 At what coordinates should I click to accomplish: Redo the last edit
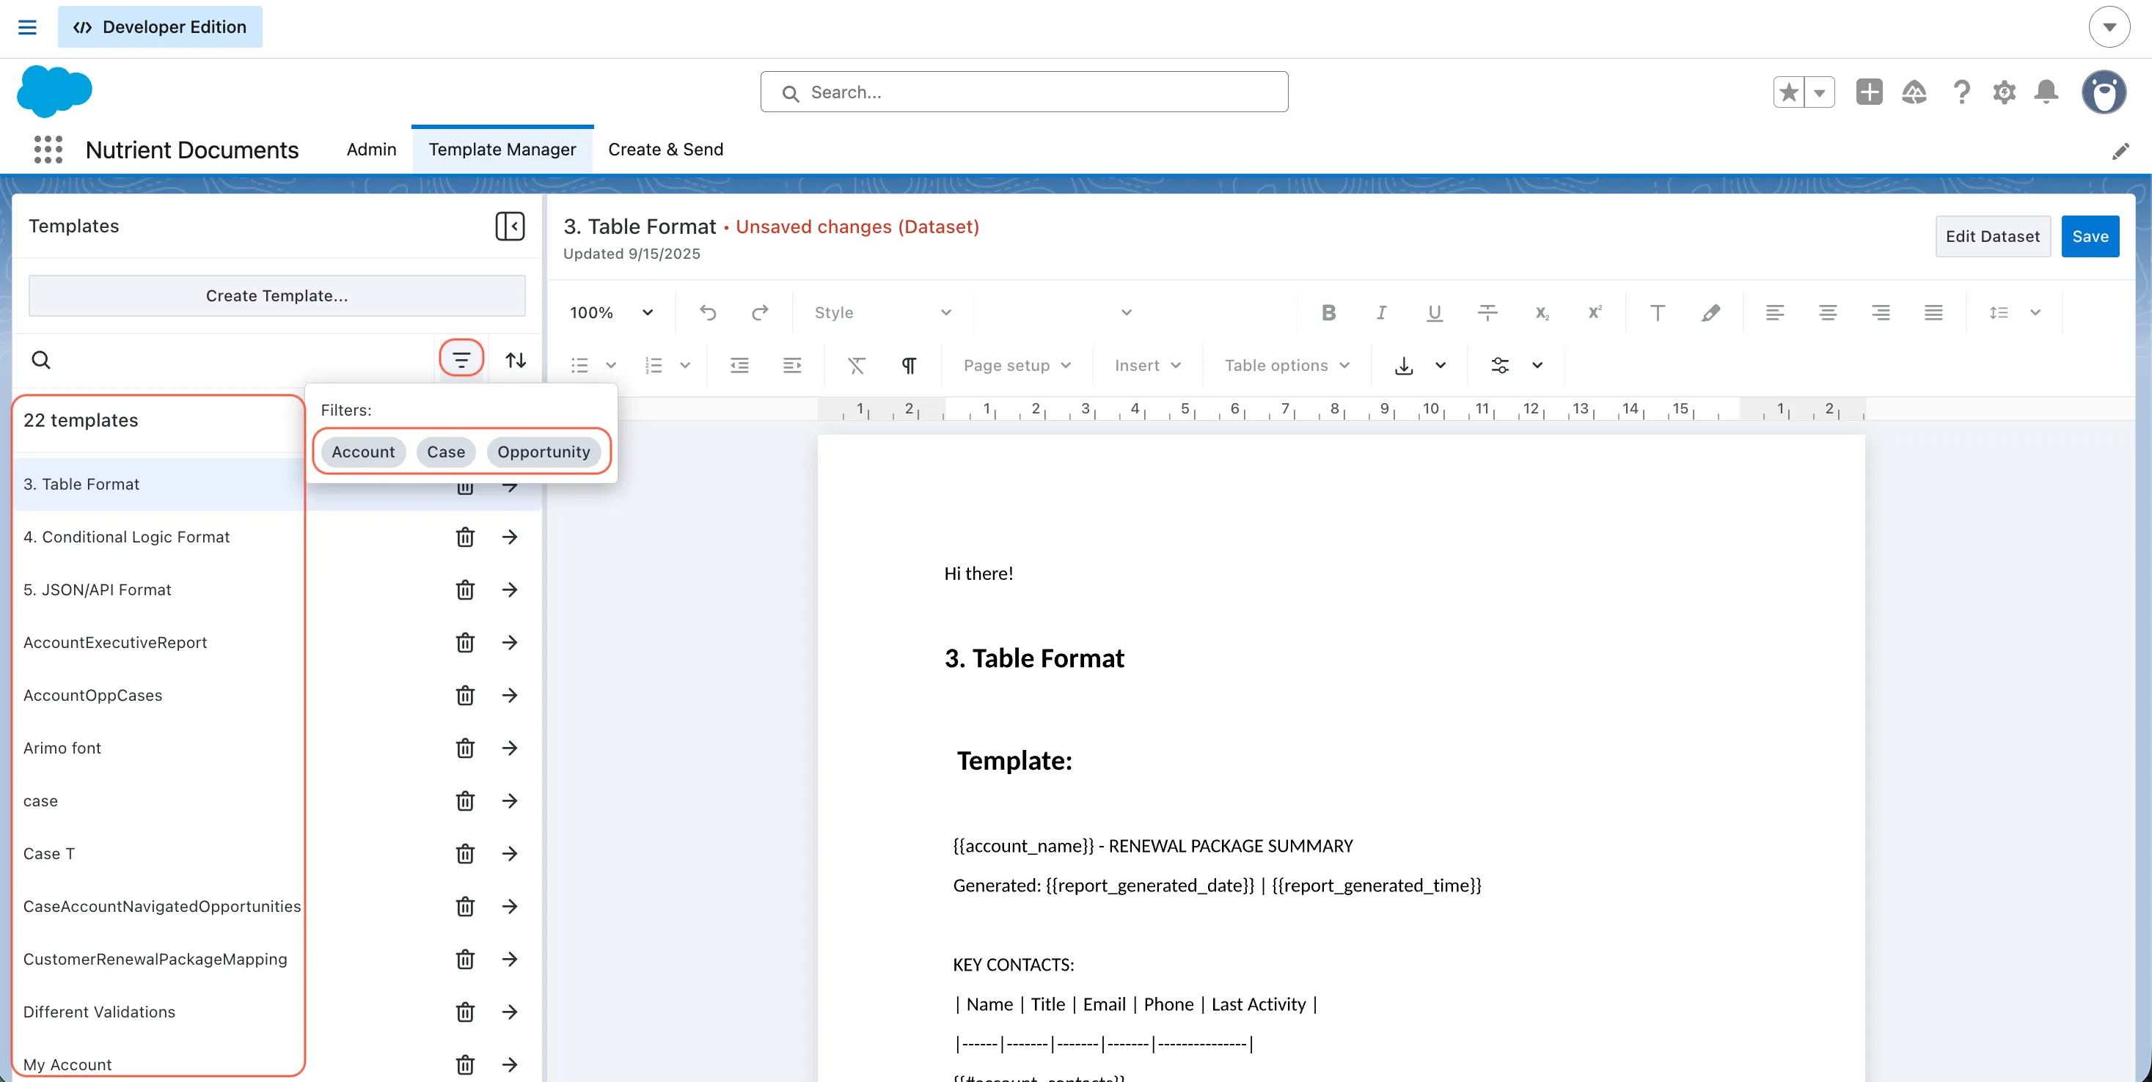pos(759,312)
